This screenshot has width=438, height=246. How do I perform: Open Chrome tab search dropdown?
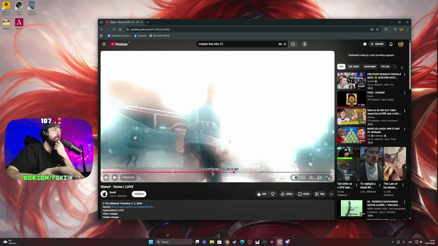101,22
